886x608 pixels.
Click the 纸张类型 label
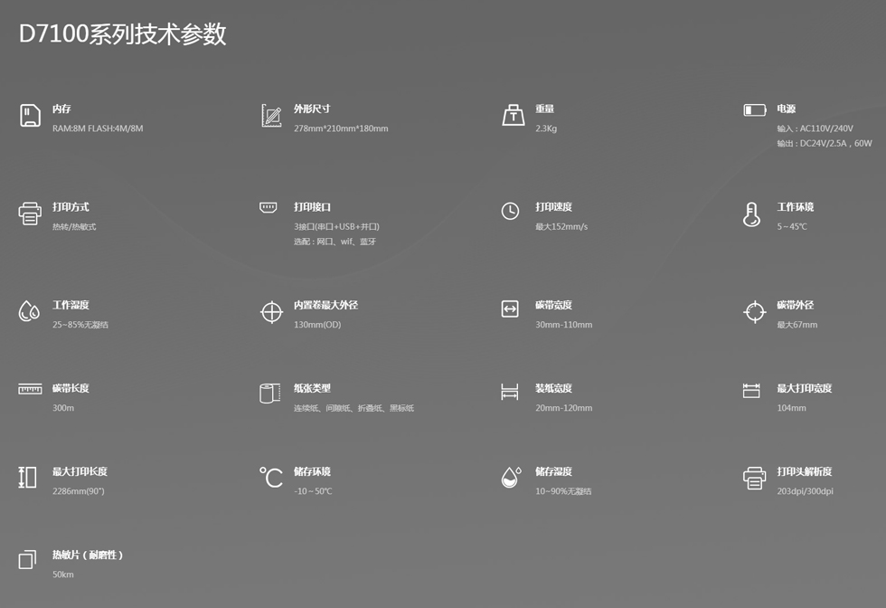coord(312,388)
